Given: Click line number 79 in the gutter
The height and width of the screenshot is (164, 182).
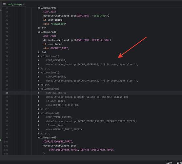Looking at the screenshot, I should click(7, 56).
